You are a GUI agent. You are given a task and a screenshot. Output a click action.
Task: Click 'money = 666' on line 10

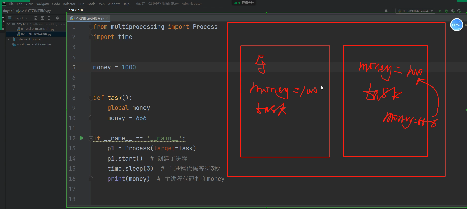click(x=127, y=118)
